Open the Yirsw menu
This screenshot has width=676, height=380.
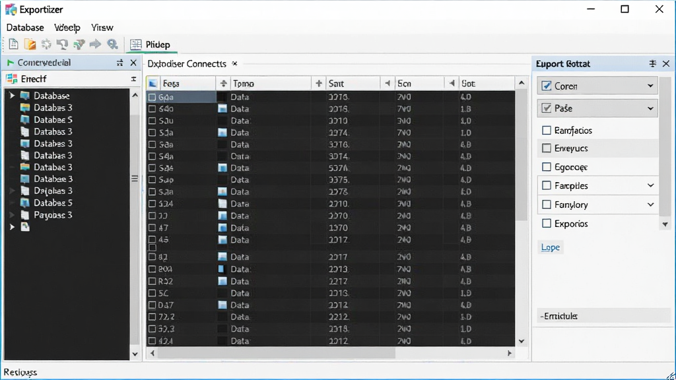coord(102,28)
